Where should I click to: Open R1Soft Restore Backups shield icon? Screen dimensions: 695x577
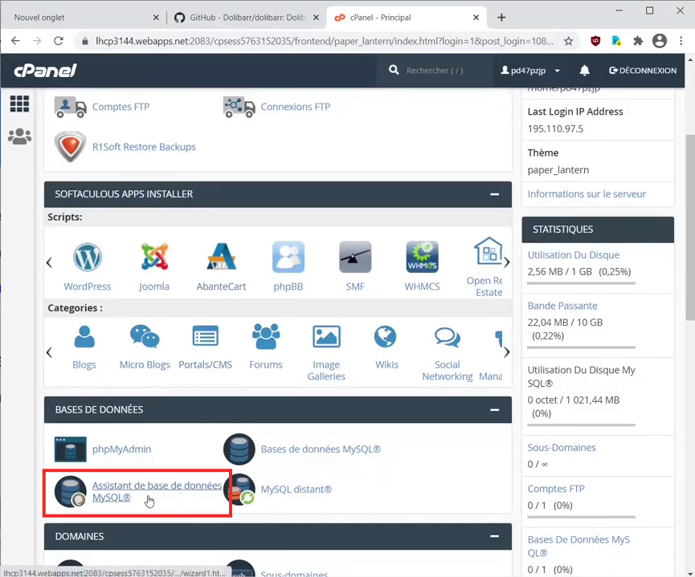pyautogui.click(x=70, y=147)
